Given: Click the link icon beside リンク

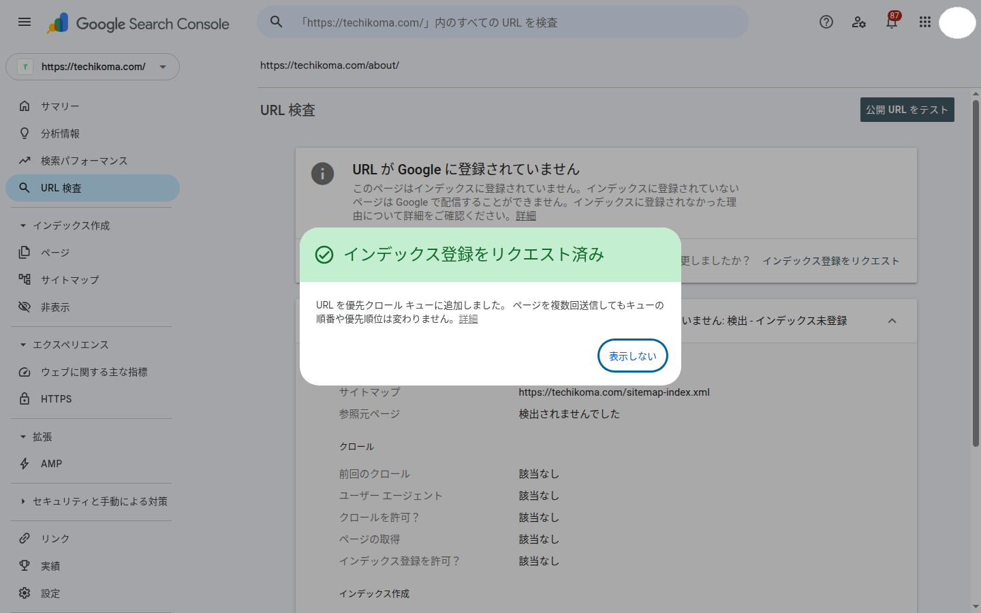Looking at the screenshot, I should click(x=25, y=538).
